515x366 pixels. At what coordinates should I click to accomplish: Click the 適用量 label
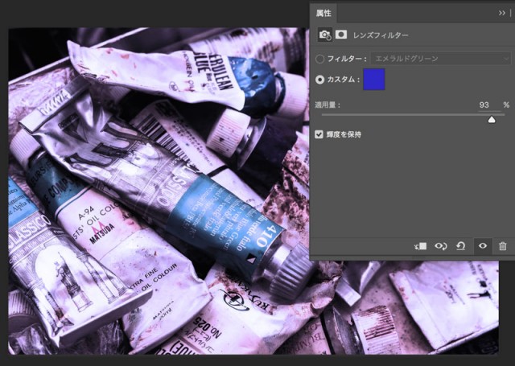(x=328, y=105)
